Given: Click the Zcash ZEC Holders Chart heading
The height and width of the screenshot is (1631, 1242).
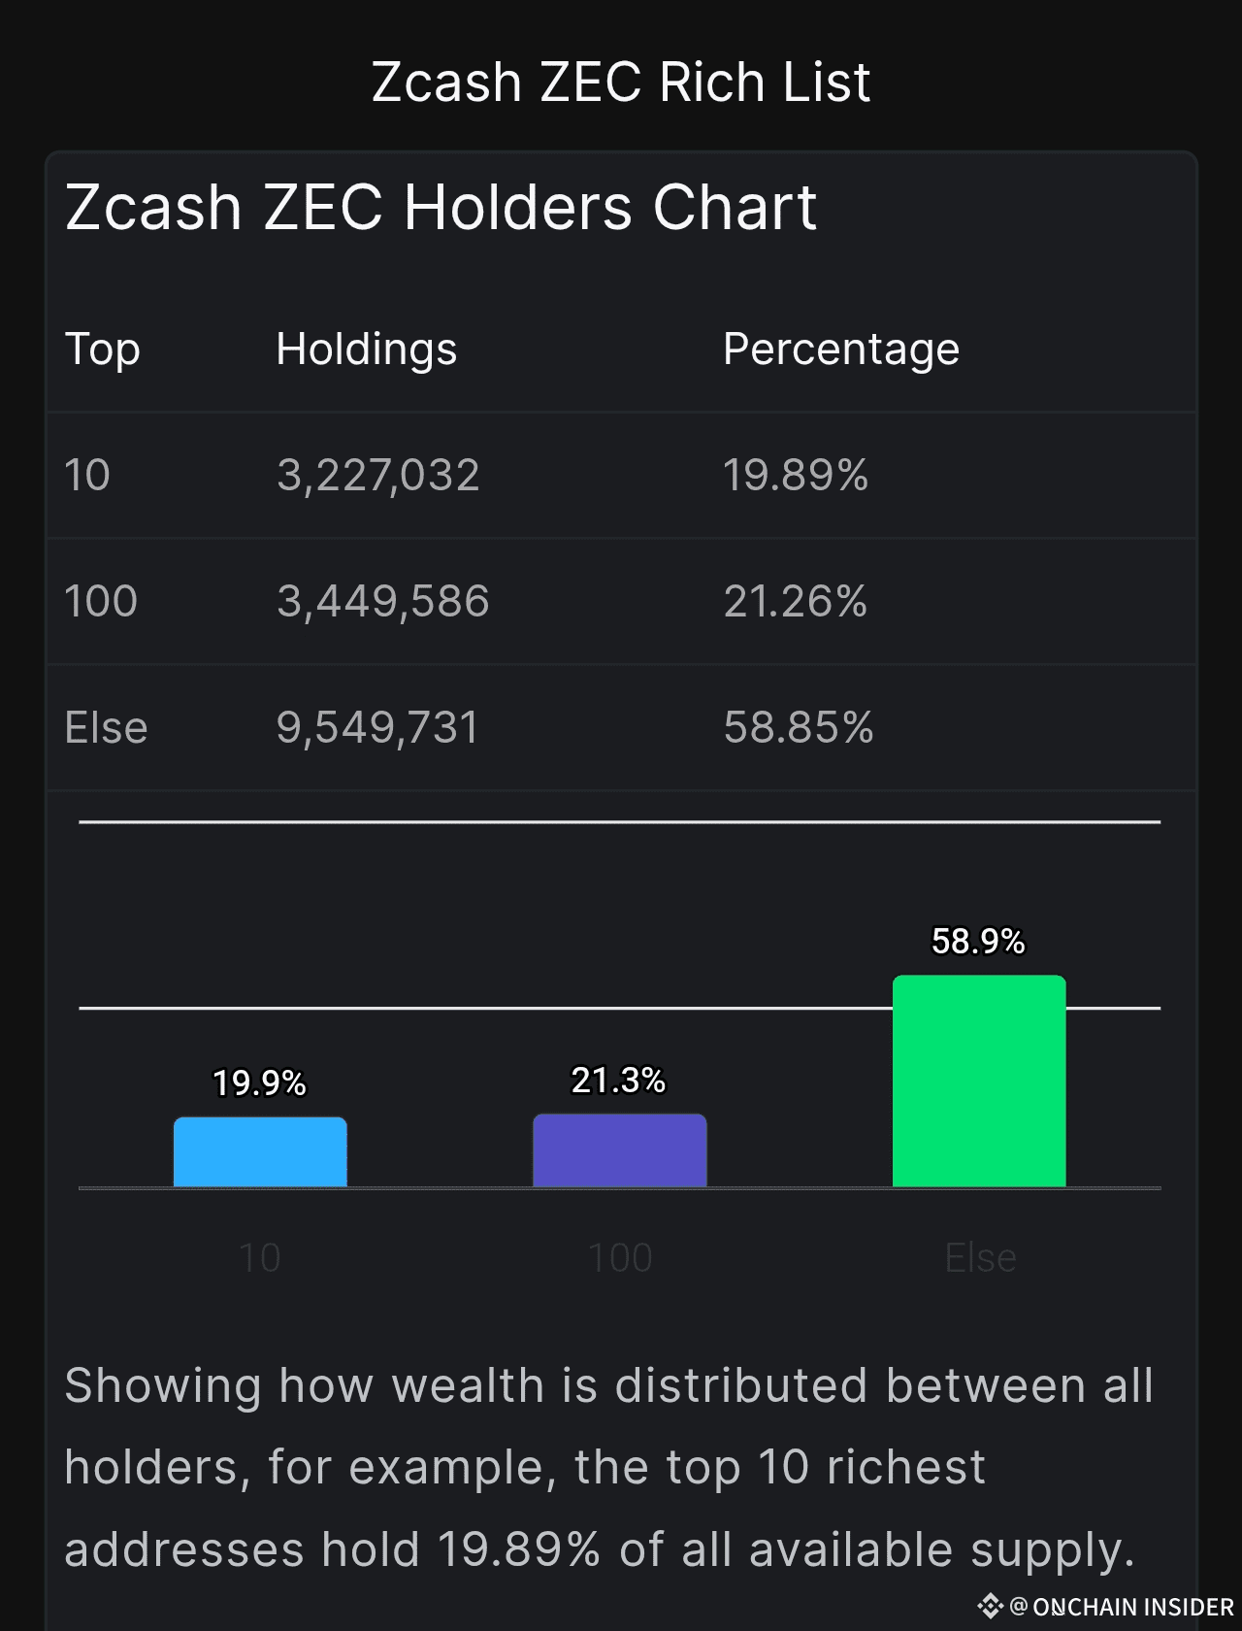Looking at the screenshot, I should (x=441, y=208).
